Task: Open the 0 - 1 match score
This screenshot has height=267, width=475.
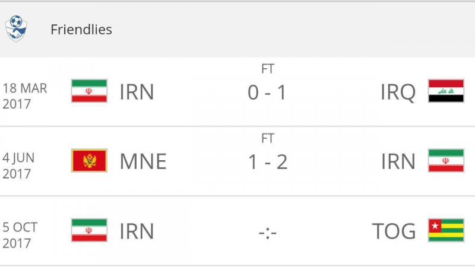Action: [x=267, y=93]
